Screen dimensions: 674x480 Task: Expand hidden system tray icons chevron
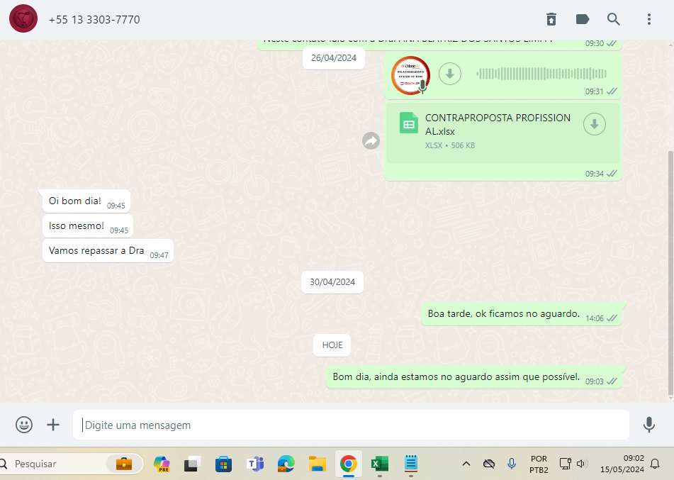466,464
